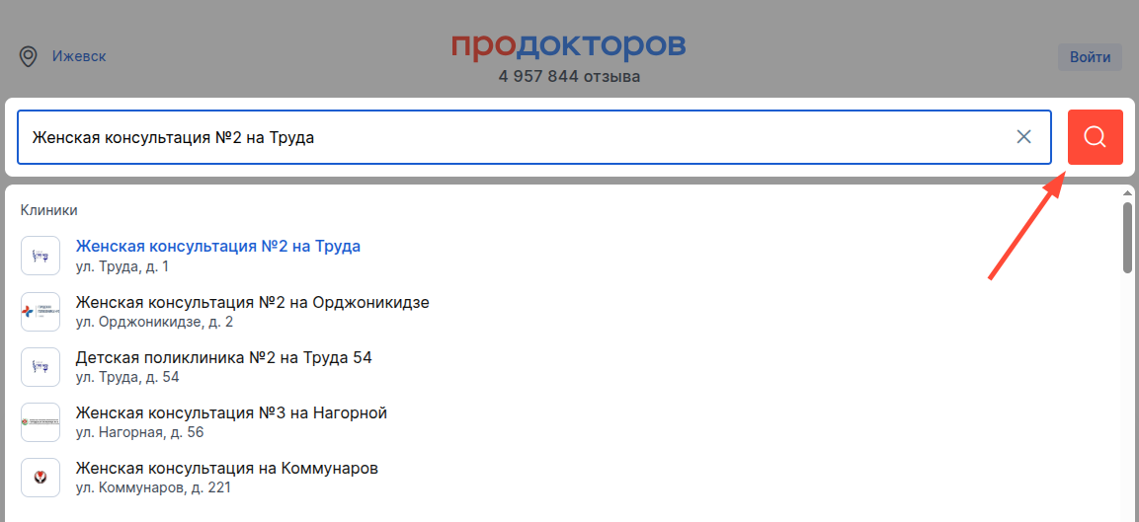Click the Клиники section heading

pyautogui.click(x=48, y=210)
